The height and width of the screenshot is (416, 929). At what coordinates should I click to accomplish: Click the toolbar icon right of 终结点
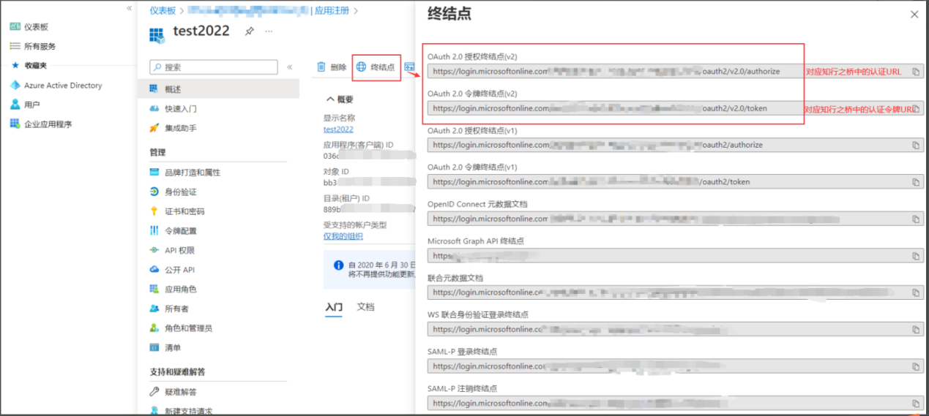[409, 67]
